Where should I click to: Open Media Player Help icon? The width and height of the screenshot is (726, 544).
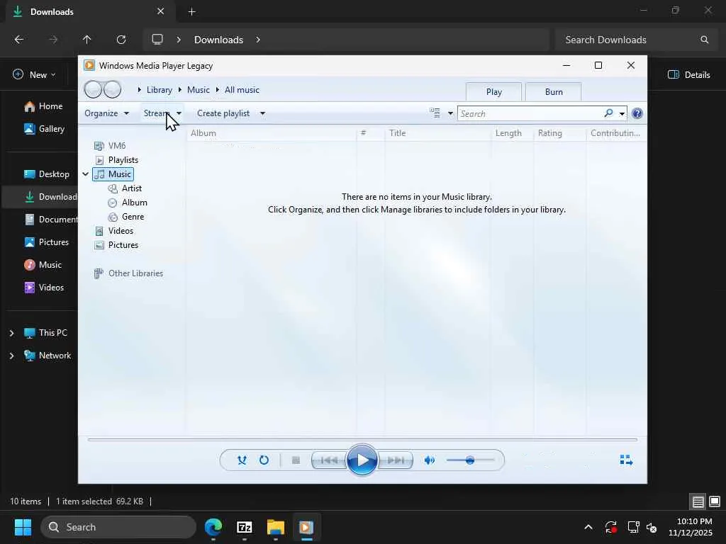637,113
